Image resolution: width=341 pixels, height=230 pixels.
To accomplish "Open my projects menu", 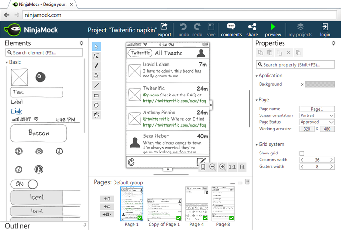I will pyautogui.click(x=301, y=30).
